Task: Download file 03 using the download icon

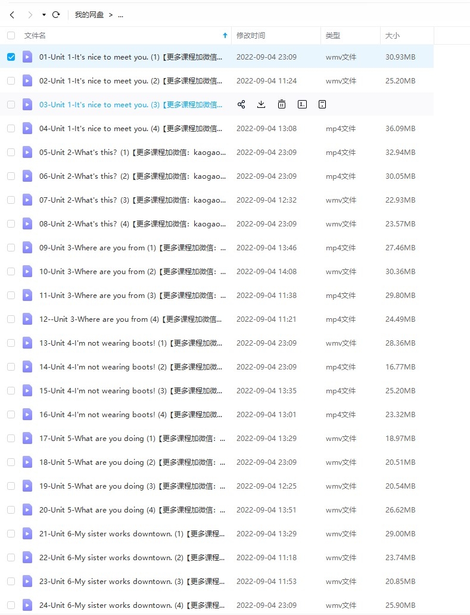Action: pyautogui.click(x=261, y=104)
